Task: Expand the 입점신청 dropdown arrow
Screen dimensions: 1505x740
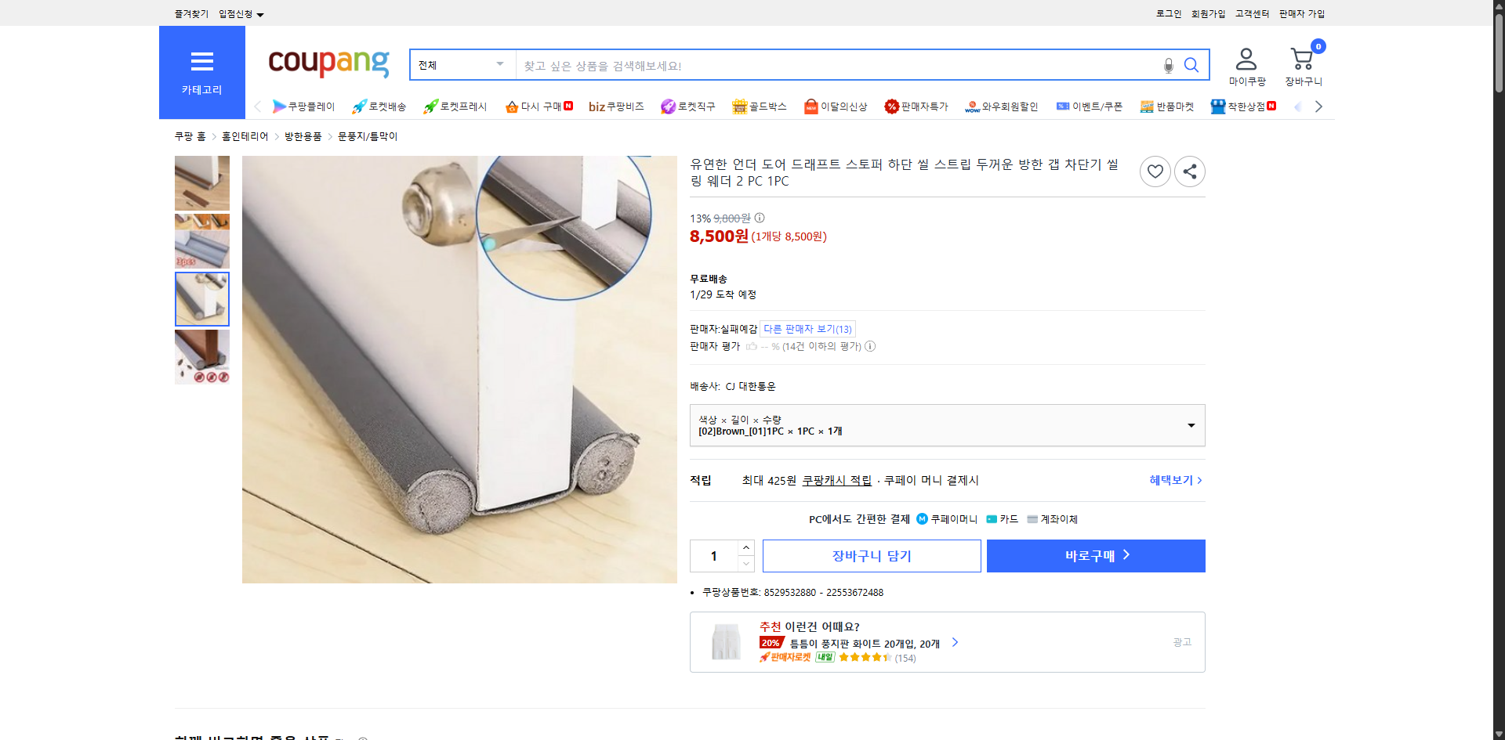Action: (x=261, y=13)
